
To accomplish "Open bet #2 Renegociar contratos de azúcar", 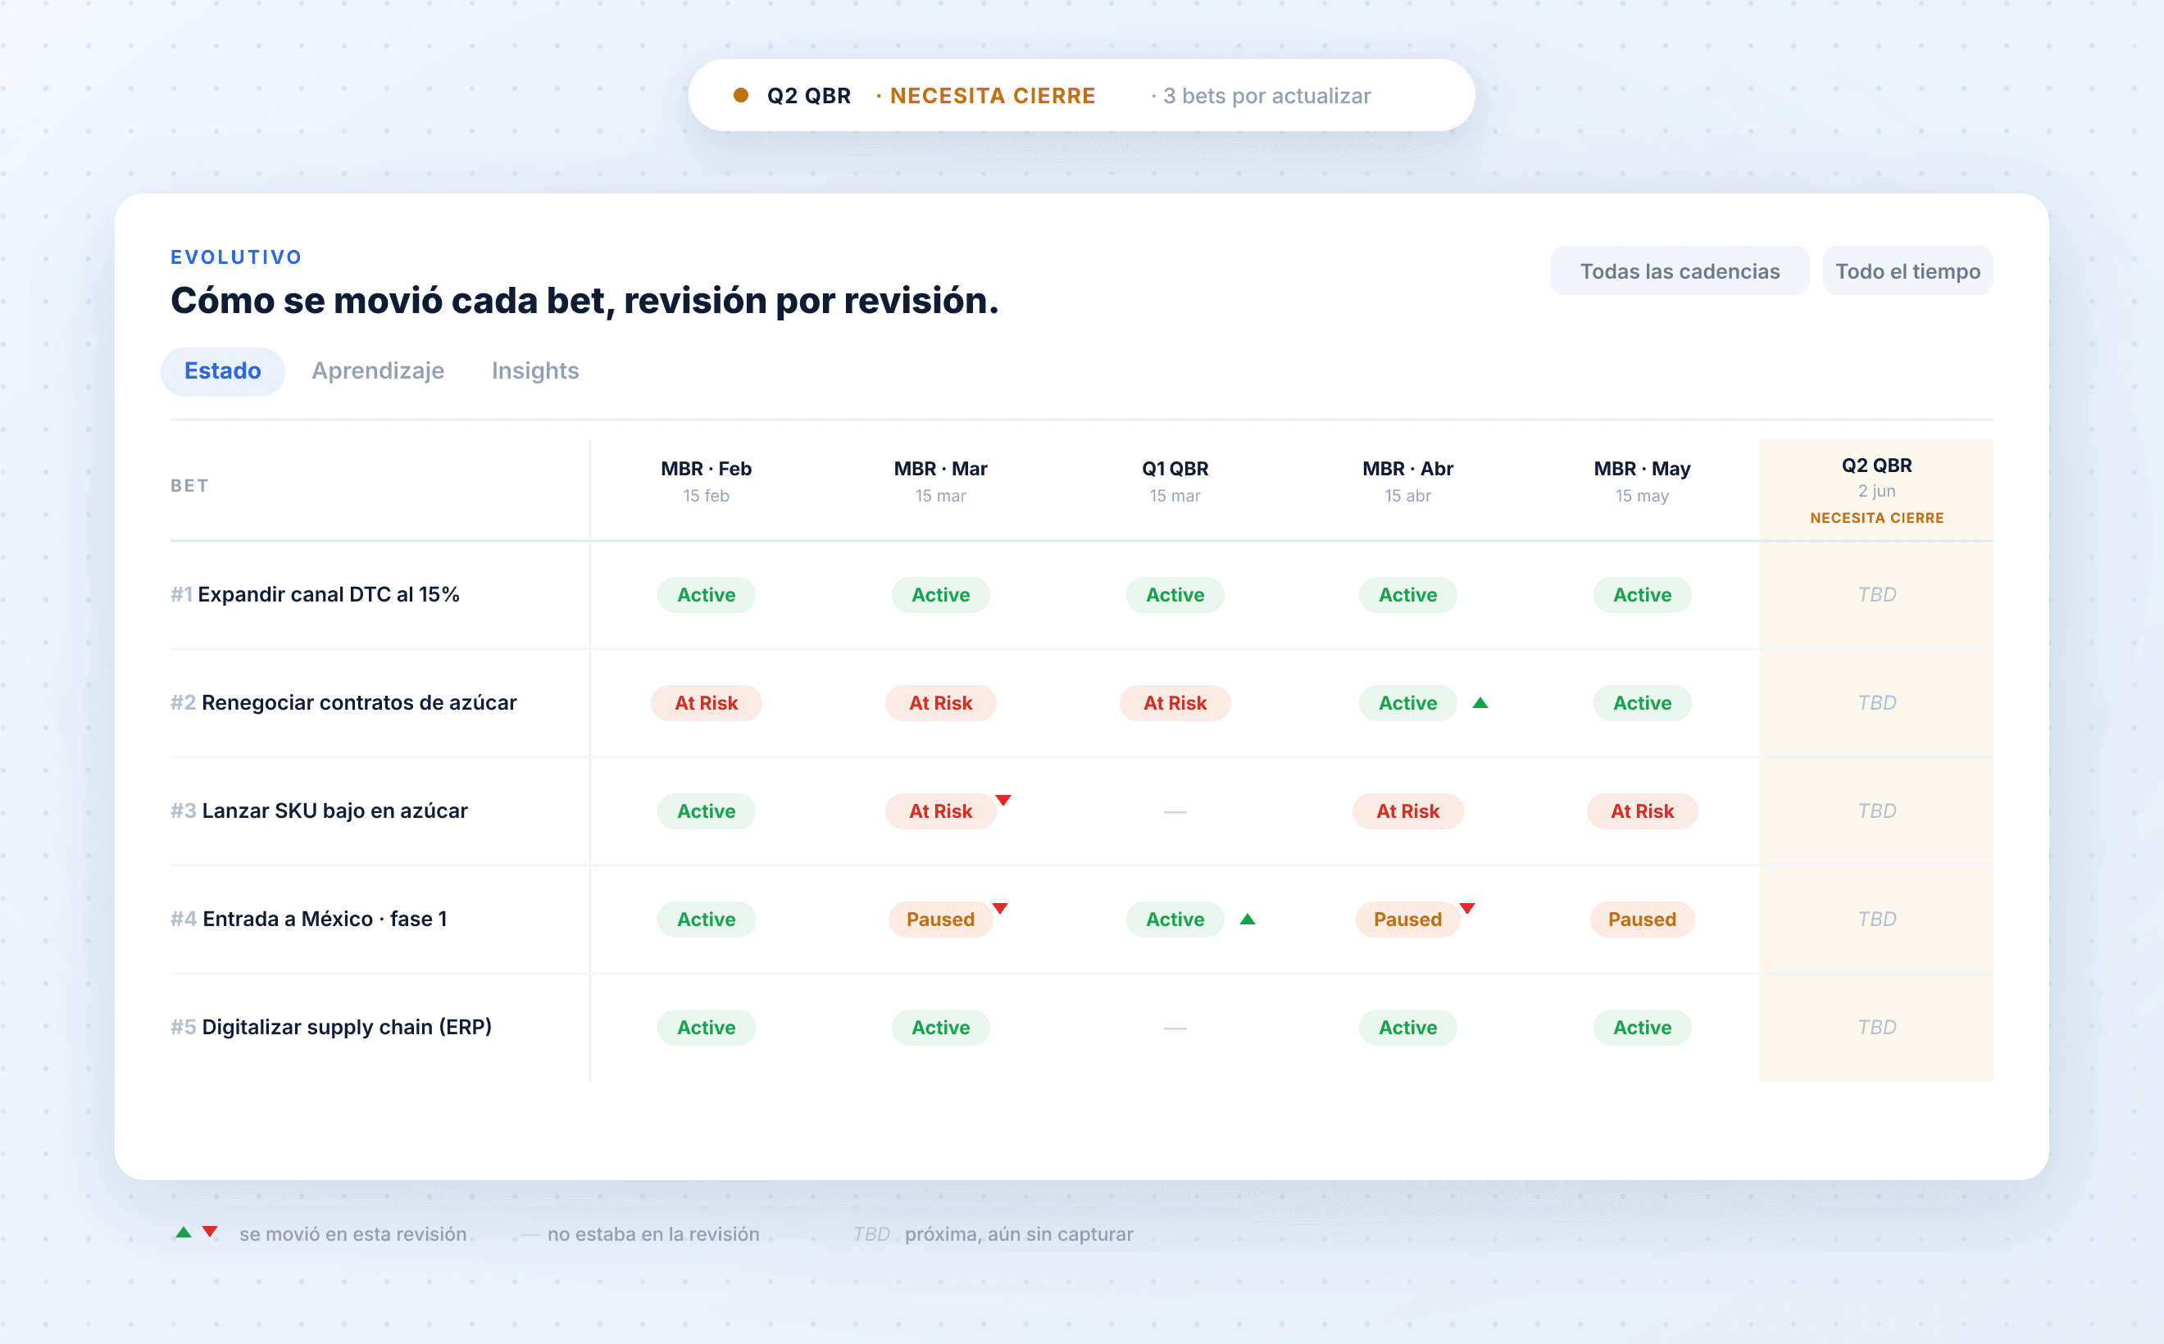I will click(x=344, y=703).
